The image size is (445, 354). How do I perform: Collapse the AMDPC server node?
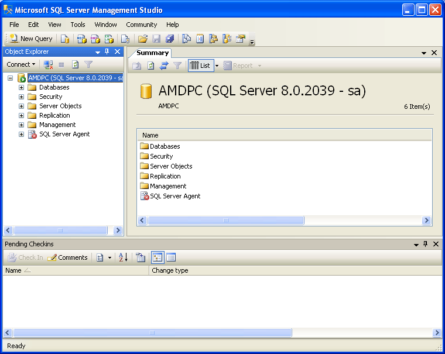pyautogui.click(x=10, y=78)
